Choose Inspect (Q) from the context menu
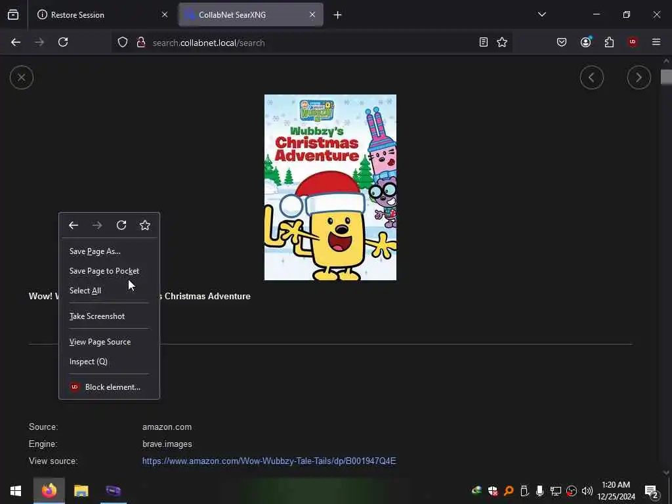The height and width of the screenshot is (504, 672). pos(110,362)
